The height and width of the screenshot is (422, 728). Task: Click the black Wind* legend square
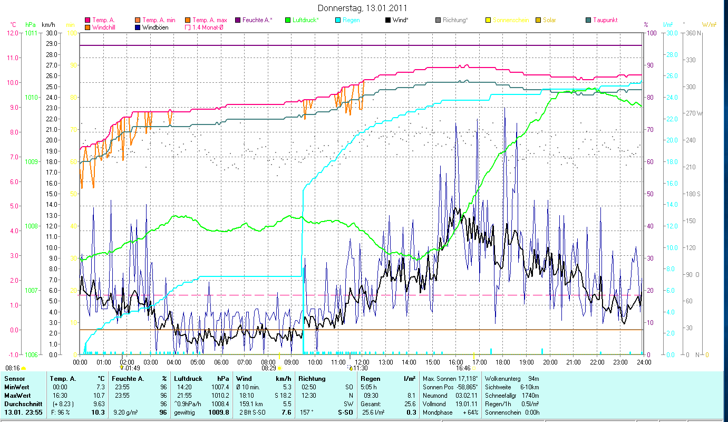pyautogui.click(x=387, y=20)
